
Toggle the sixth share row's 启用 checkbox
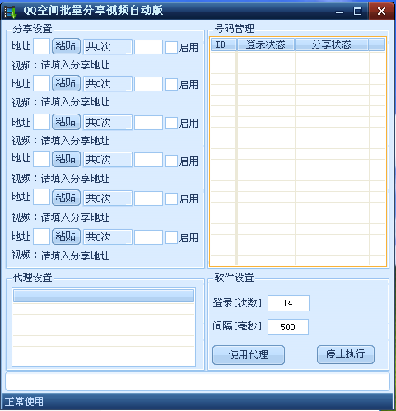(x=171, y=237)
